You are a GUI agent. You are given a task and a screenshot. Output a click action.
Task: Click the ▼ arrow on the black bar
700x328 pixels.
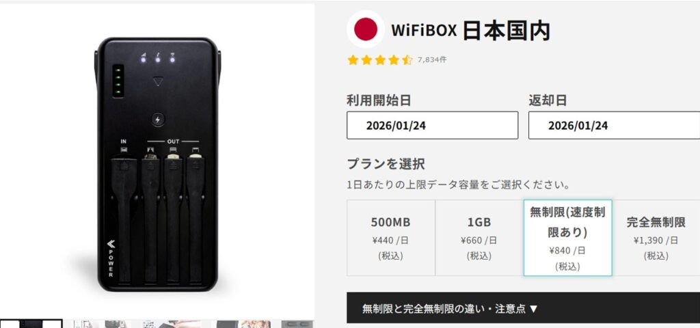533,309
